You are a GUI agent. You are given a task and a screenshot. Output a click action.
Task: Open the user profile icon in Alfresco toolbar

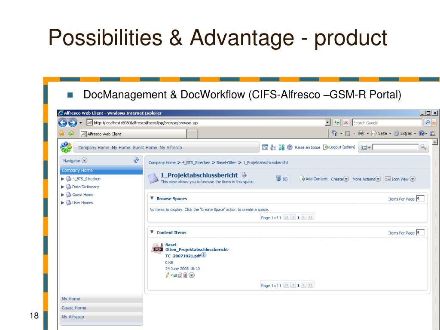pos(273,147)
